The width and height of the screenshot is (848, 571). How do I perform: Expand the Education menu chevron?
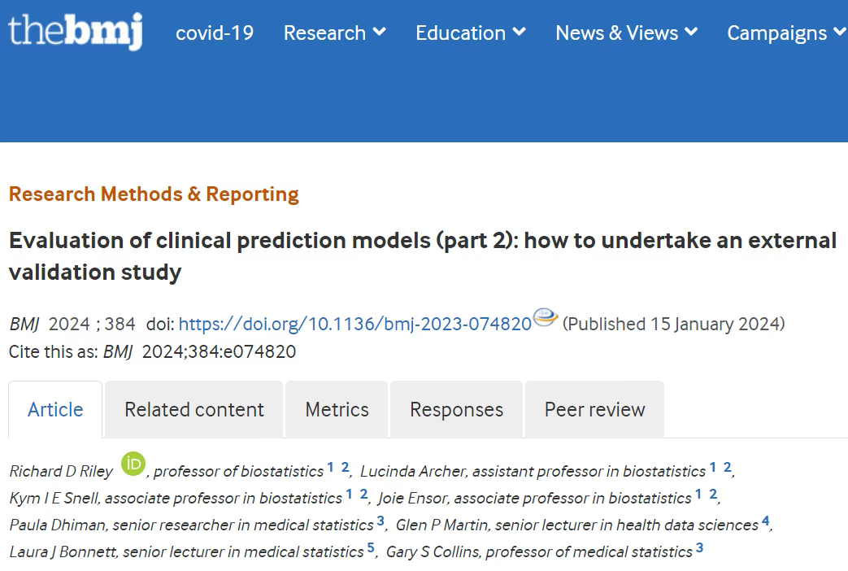(520, 32)
